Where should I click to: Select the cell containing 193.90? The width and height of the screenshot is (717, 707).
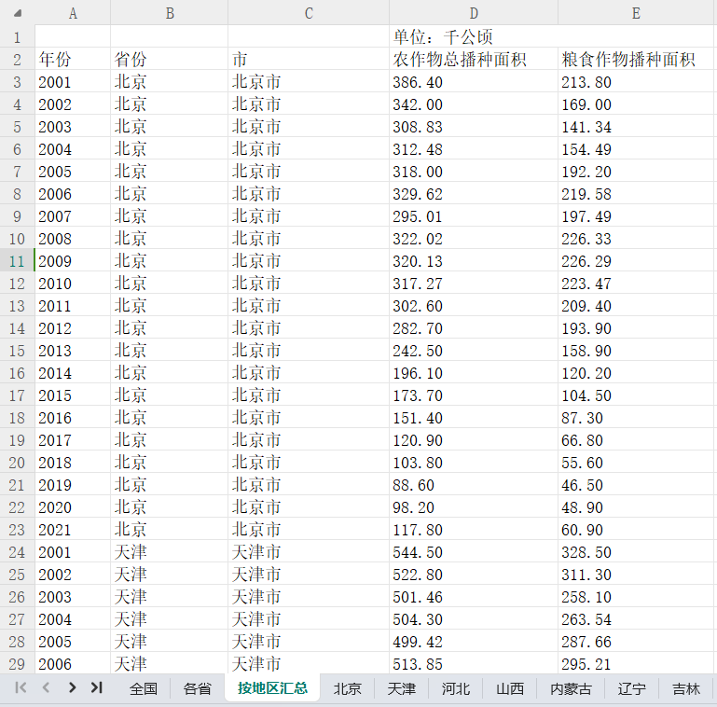pyautogui.click(x=636, y=328)
